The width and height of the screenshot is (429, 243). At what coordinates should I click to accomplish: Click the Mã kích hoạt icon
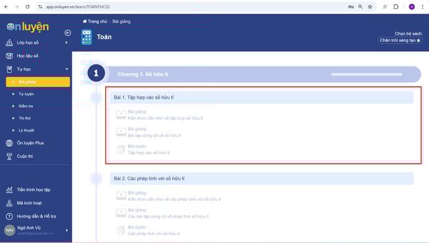(x=9, y=203)
